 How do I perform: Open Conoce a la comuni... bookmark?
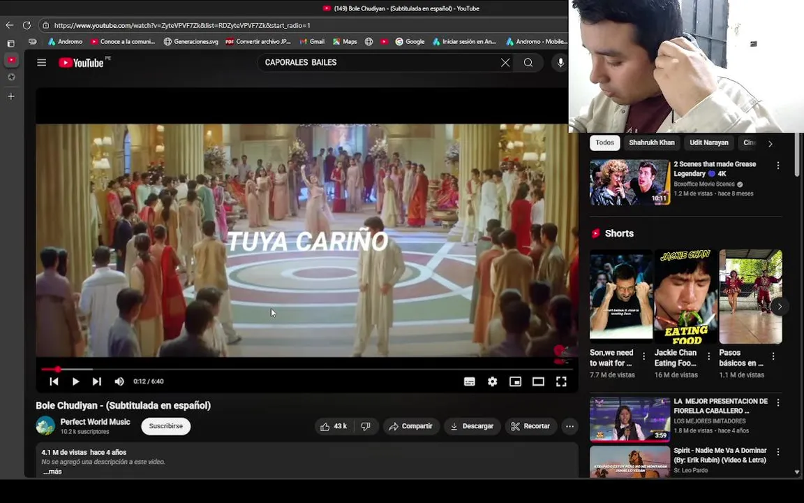[x=123, y=42]
